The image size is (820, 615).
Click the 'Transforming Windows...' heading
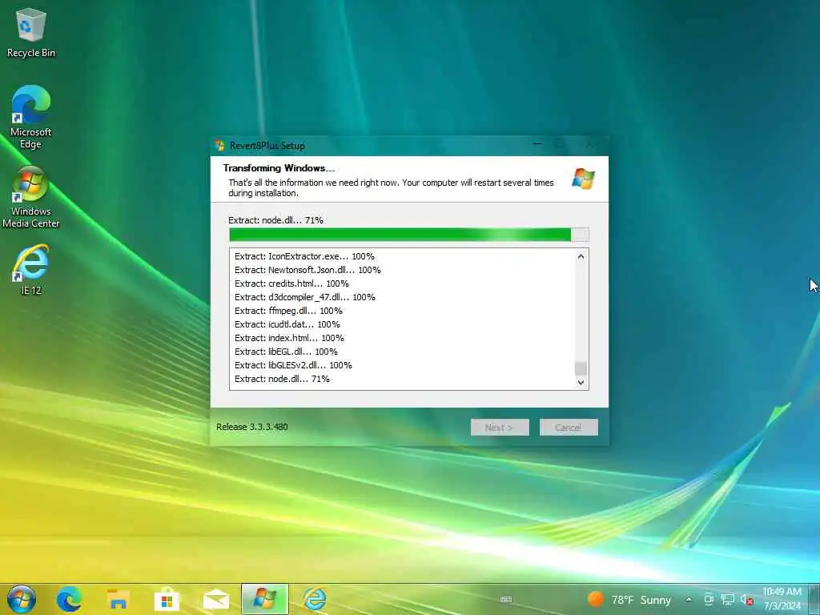[279, 168]
